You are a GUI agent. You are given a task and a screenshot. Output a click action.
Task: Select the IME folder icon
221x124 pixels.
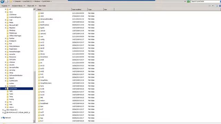39,97
